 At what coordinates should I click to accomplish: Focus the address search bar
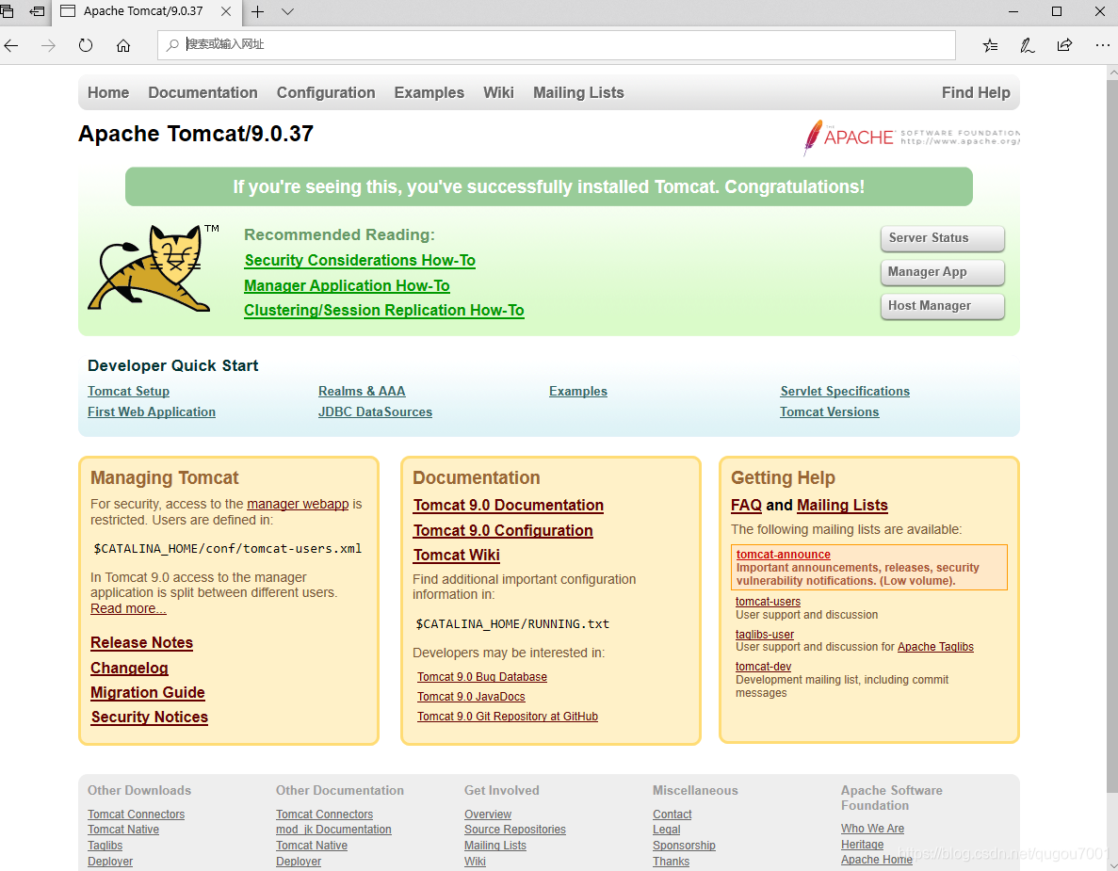(x=556, y=45)
